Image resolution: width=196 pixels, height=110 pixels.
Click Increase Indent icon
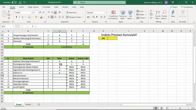[63, 17]
